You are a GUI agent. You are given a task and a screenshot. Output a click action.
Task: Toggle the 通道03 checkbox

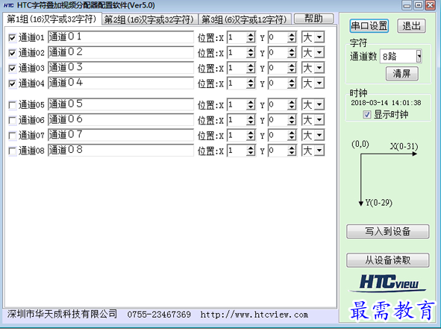pyautogui.click(x=12, y=68)
